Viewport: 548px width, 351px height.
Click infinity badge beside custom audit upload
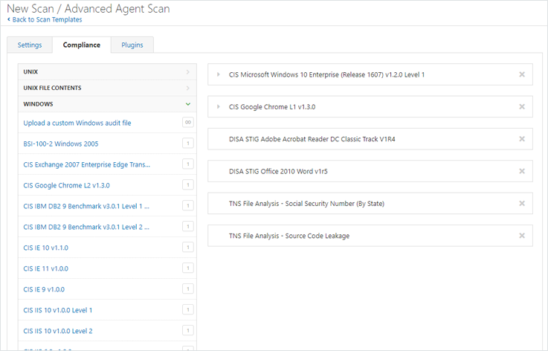click(188, 123)
